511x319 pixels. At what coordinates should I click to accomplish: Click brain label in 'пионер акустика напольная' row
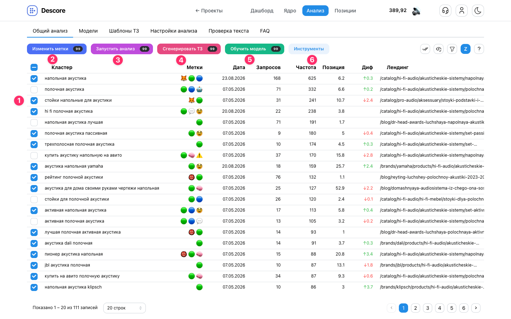click(x=199, y=254)
